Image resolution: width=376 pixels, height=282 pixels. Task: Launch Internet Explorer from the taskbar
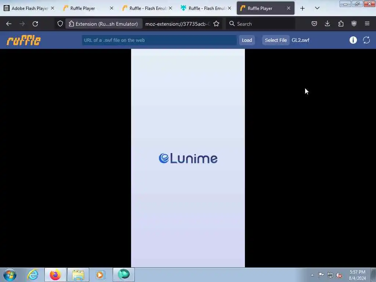(33, 275)
